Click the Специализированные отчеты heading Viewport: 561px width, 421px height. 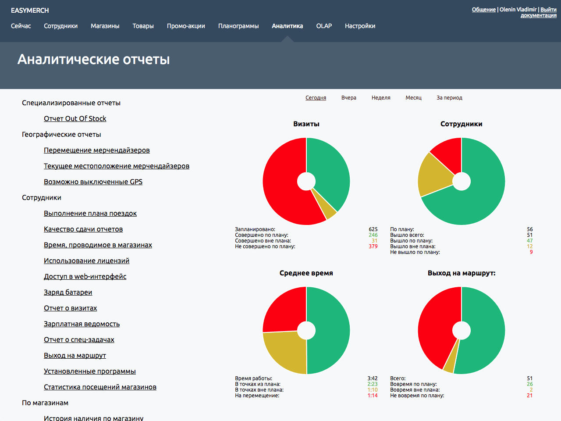click(x=71, y=103)
